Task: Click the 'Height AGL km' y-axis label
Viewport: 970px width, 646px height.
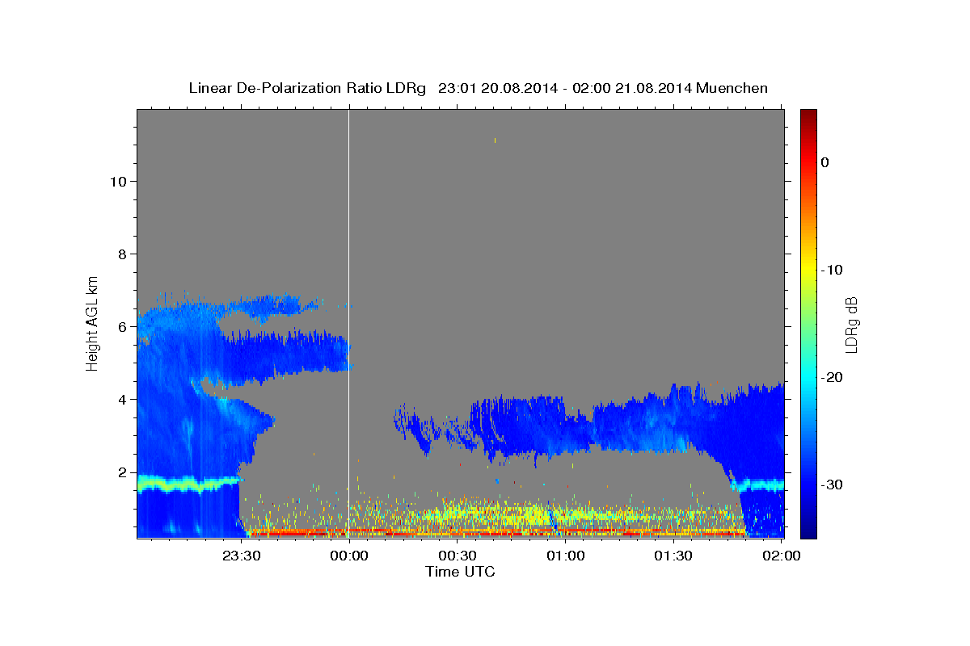Action: tap(93, 322)
